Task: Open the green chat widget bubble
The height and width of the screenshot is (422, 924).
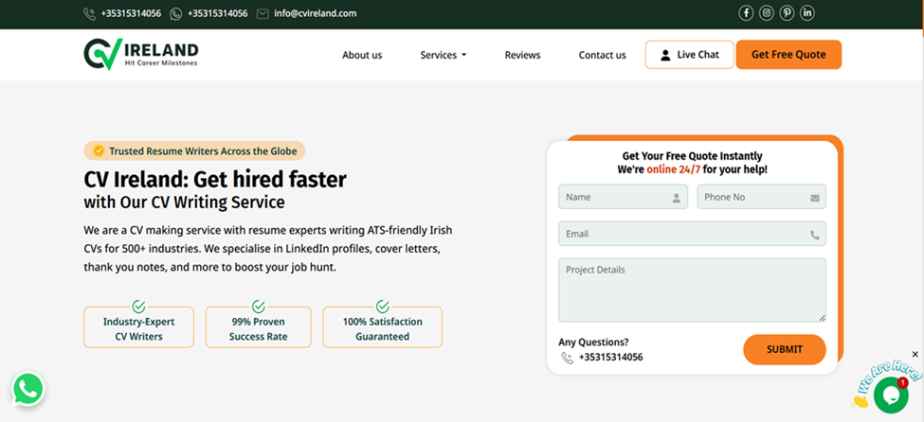Action: coord(890,395)
